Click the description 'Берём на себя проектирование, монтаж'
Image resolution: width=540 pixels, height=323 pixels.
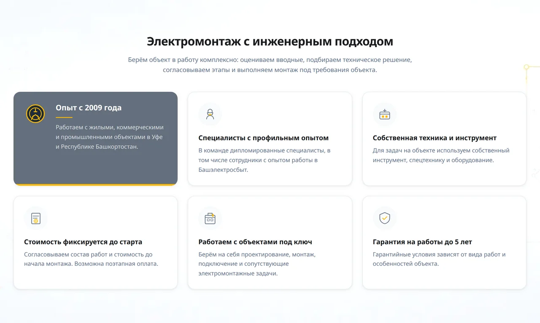pos(257,264)
